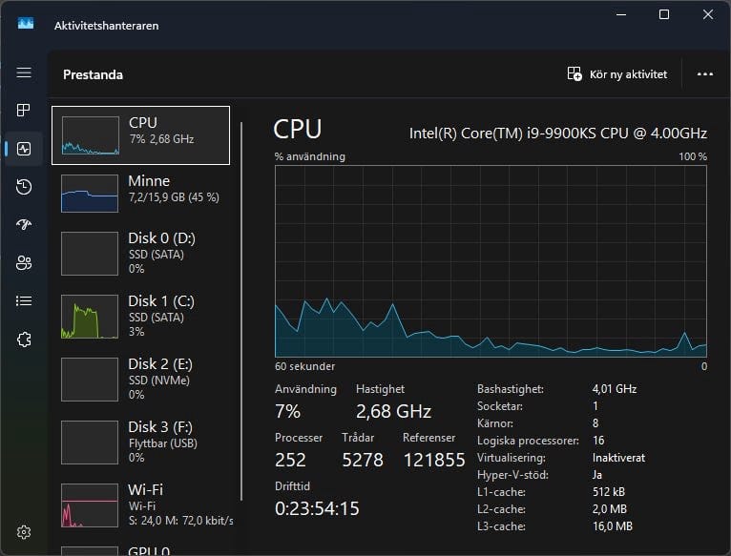Click the processor name 'i9-9900KS' text

pyautogui.click(x=561, y=134)
